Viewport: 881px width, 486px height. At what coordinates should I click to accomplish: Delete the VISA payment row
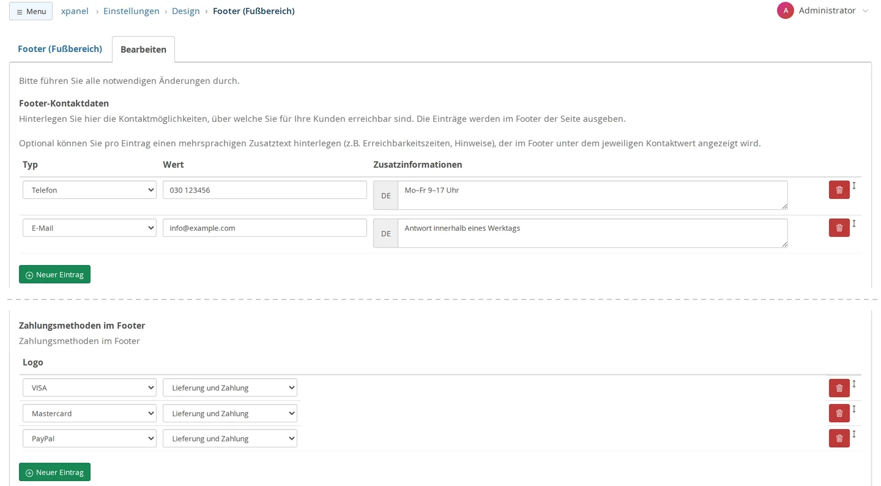[839, 388]
